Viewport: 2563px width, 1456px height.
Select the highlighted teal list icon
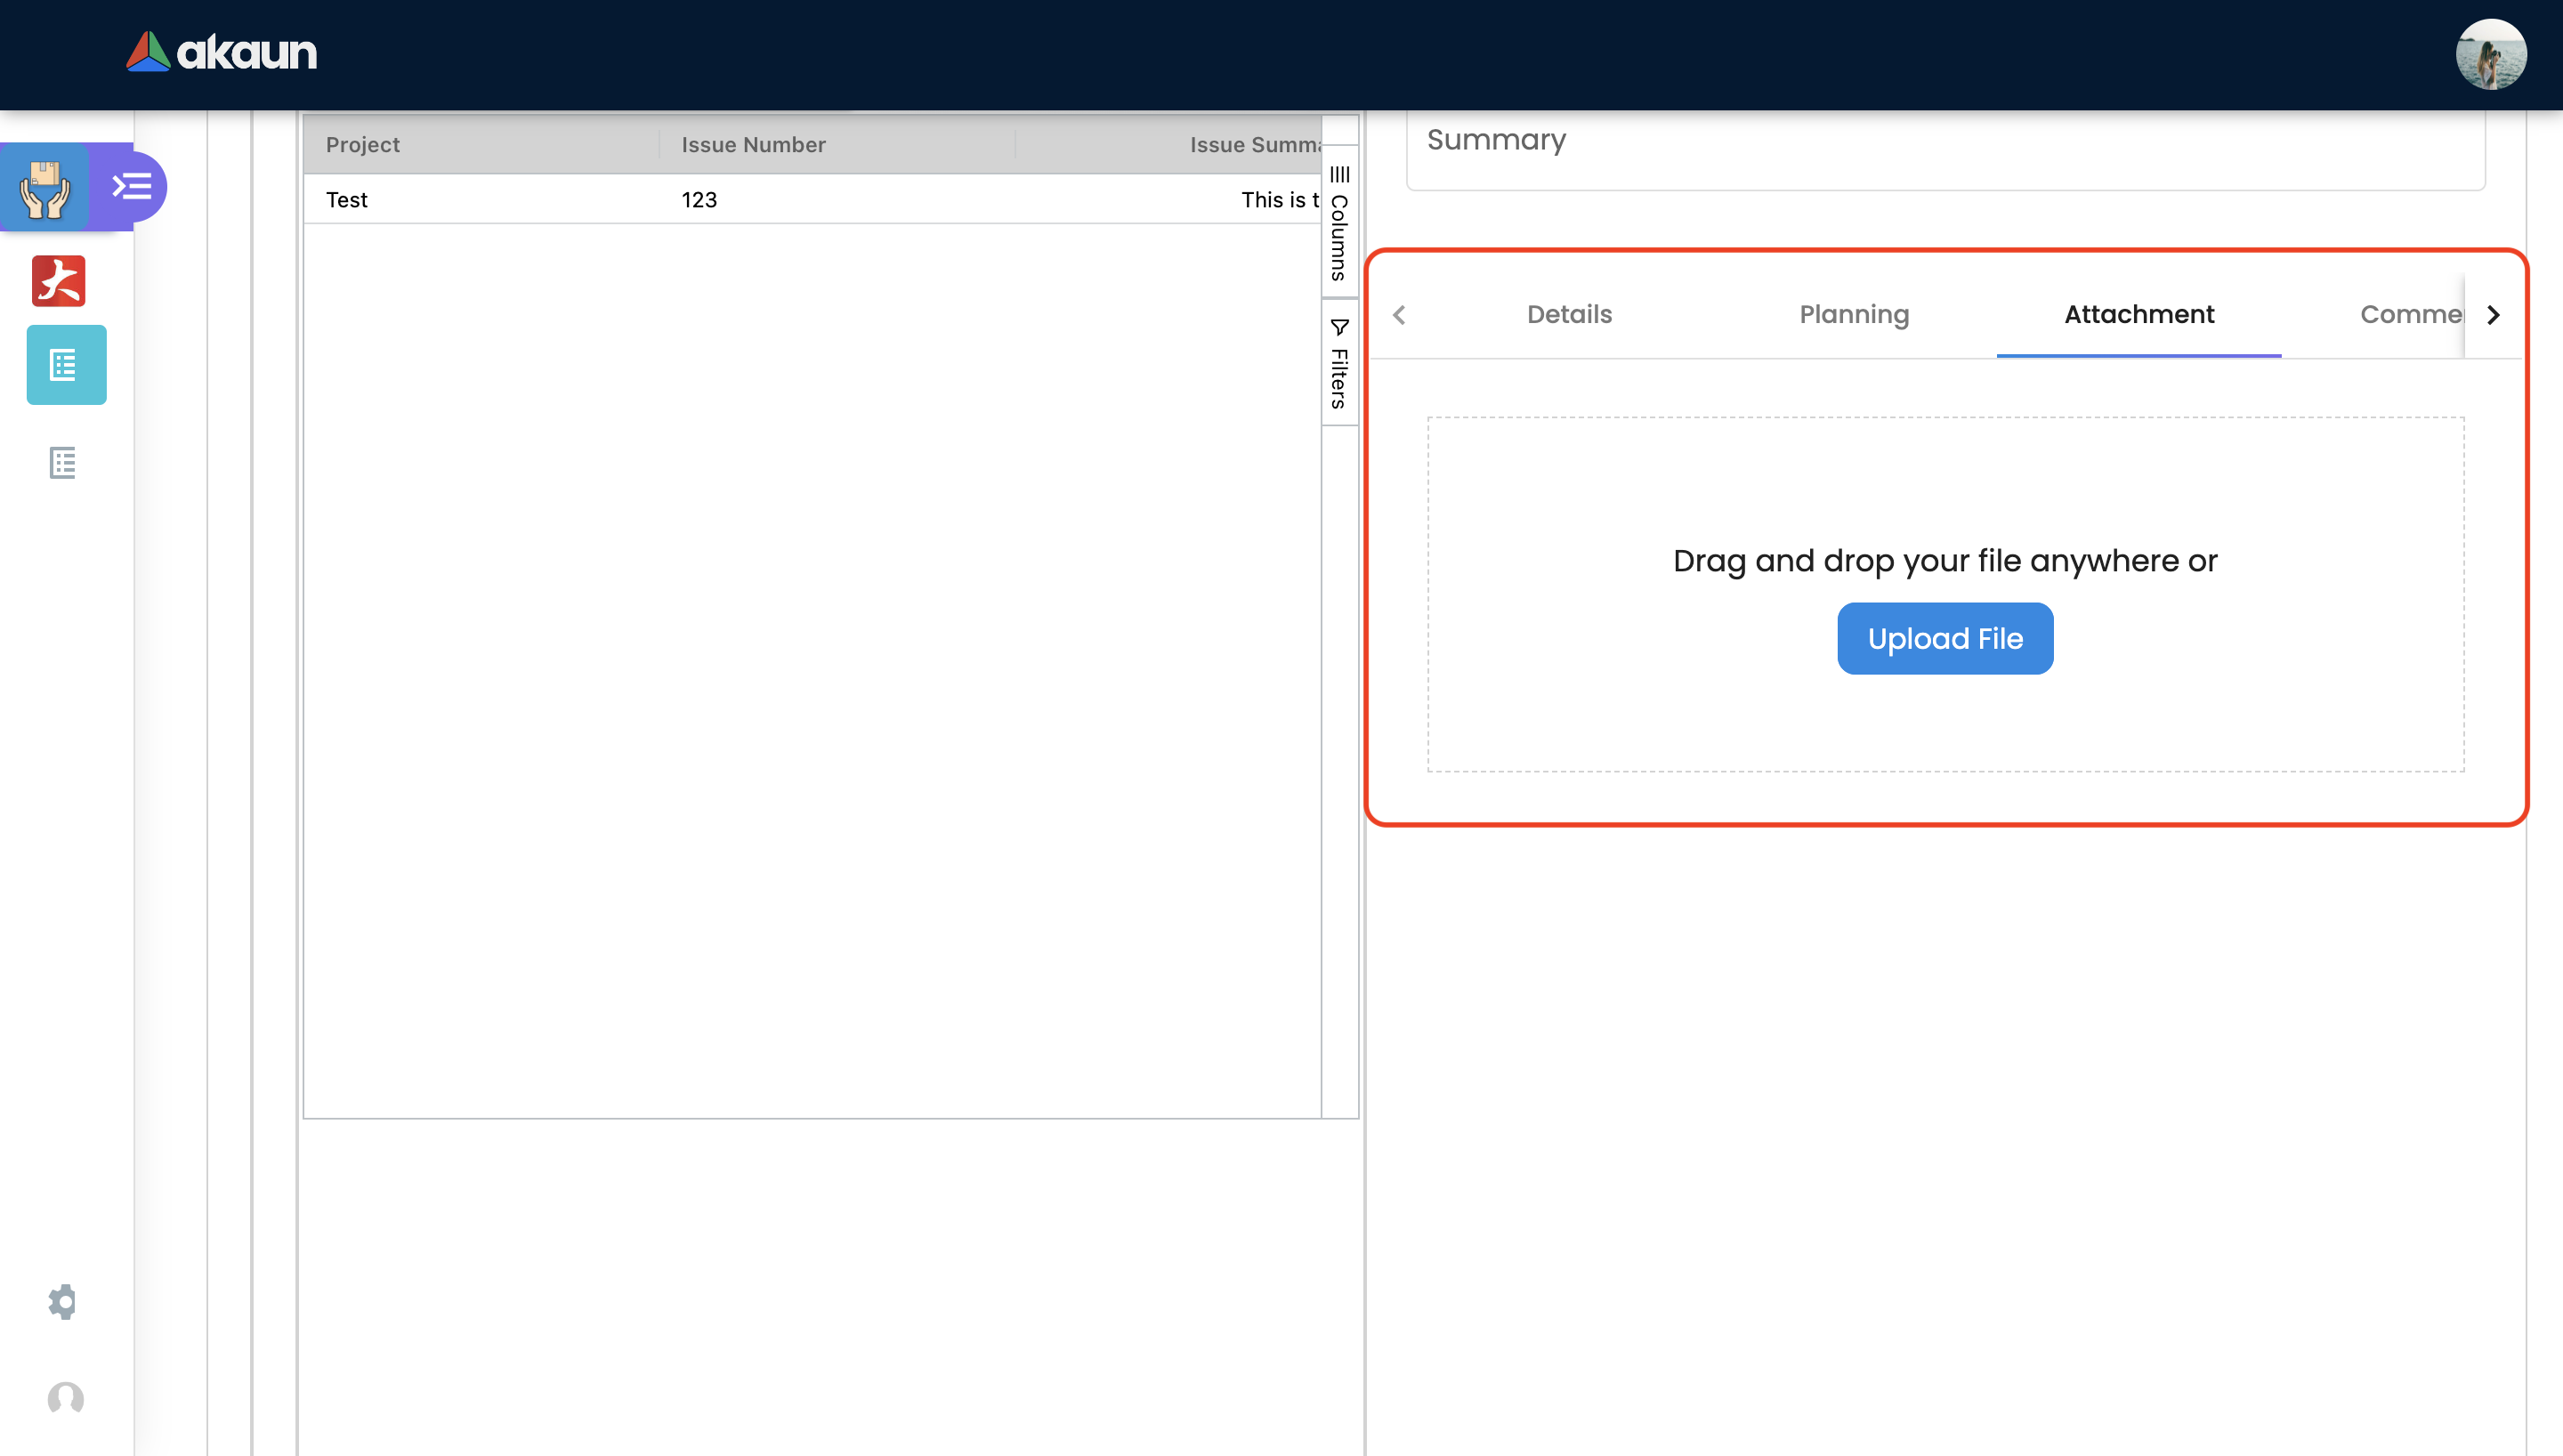tap(66, 365)
